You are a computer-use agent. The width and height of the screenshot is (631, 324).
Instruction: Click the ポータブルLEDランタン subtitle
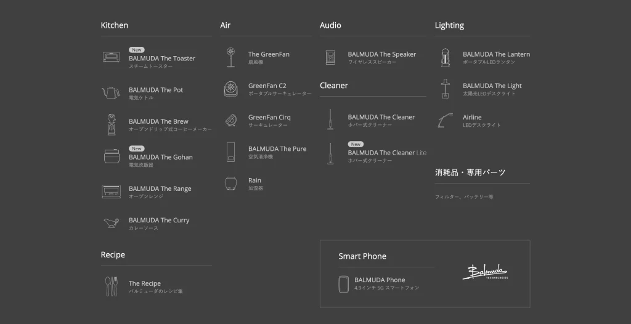(489, 62)
